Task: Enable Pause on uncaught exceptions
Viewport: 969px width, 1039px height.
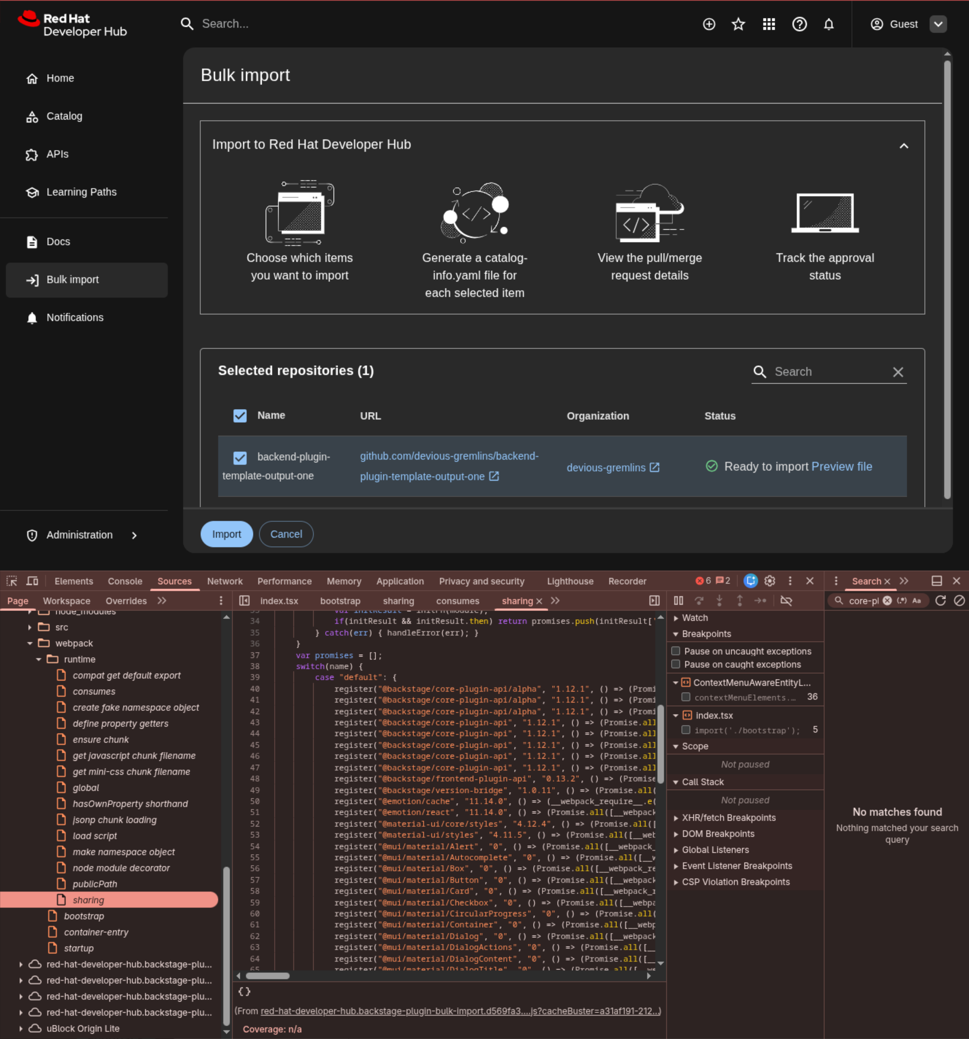Action: point(675,651)
